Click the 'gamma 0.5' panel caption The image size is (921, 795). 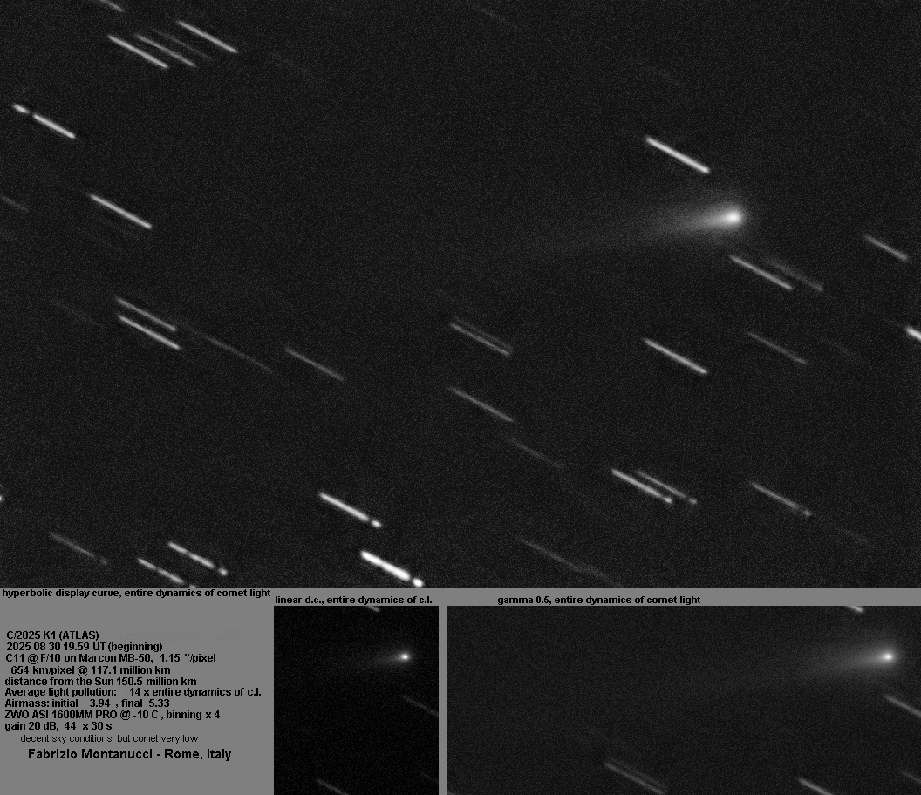(598, 600)
